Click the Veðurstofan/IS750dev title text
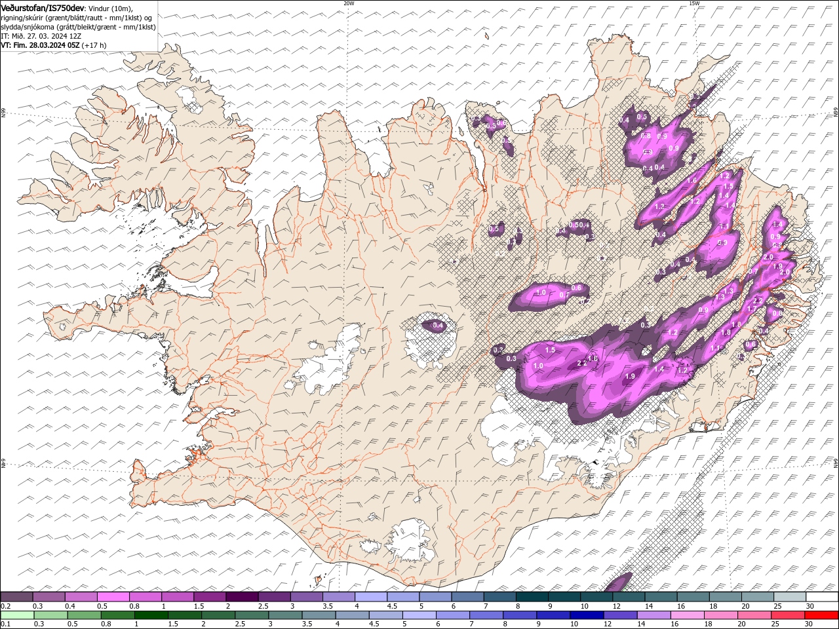Viewport: 839px width, 629px height. pos(43,7)
